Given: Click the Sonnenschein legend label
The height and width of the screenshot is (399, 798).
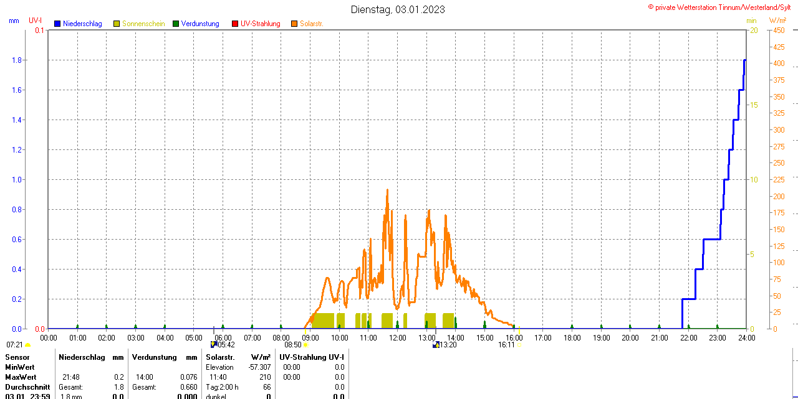Looking at the screenshot, I should pos(143,24).
